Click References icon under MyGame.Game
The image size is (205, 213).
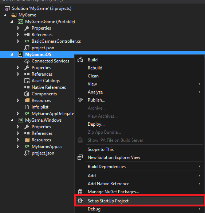pos(27,35)
